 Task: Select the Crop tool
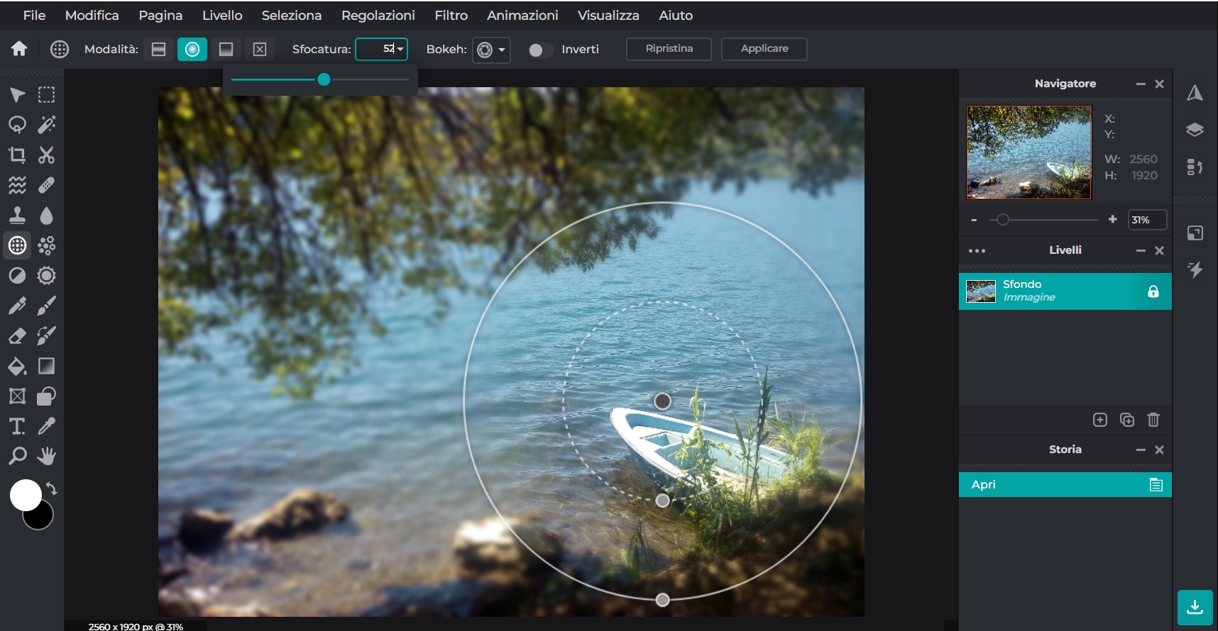click(17, 155)
